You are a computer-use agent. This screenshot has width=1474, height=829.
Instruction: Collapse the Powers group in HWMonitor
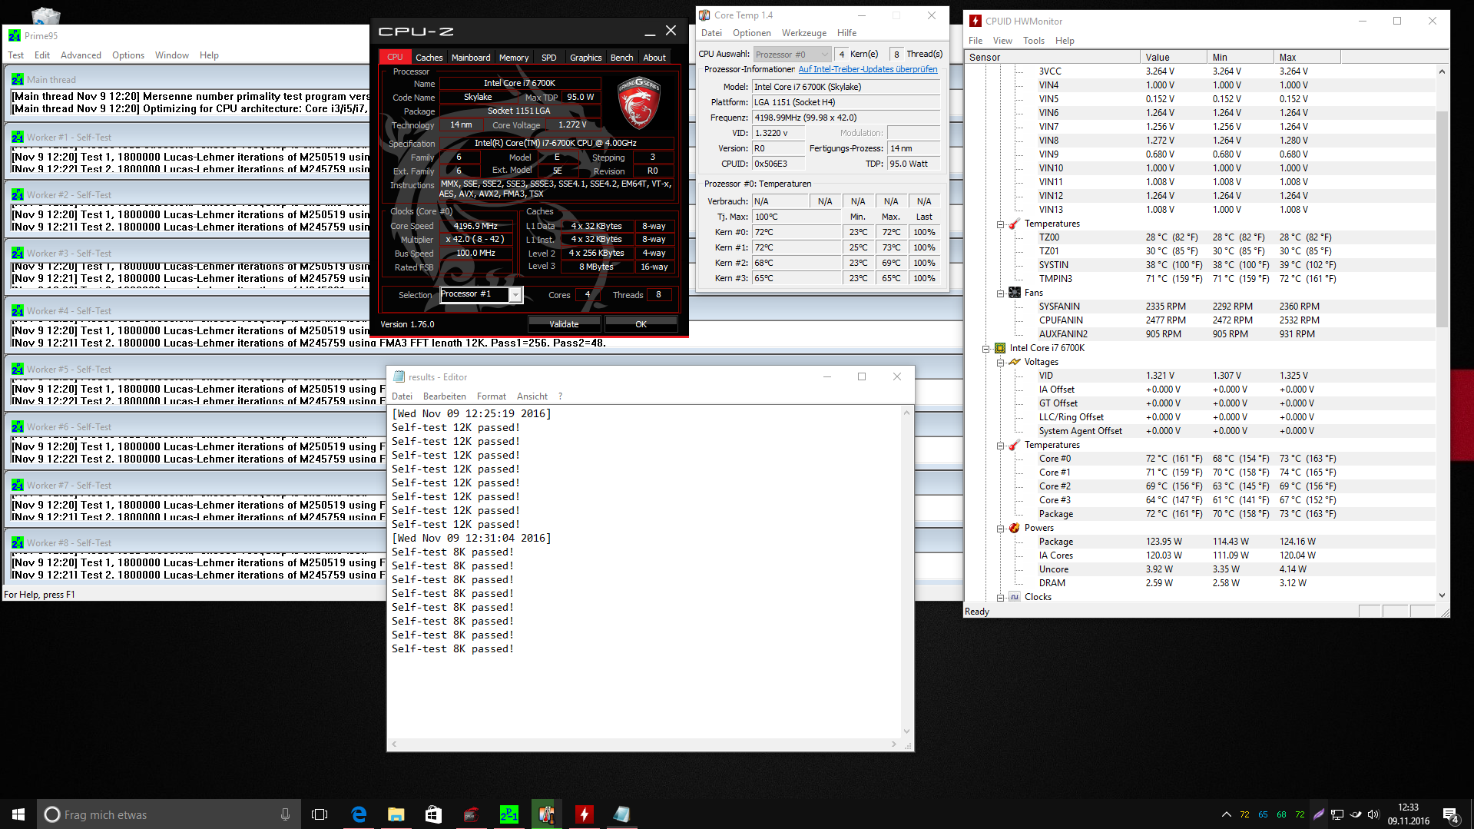(x=1000, y=528)
